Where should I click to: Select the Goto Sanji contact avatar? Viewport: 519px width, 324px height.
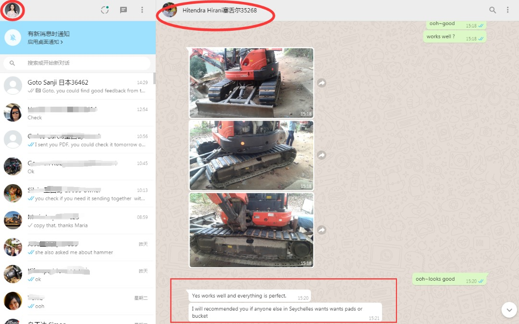tap(13, 86)
